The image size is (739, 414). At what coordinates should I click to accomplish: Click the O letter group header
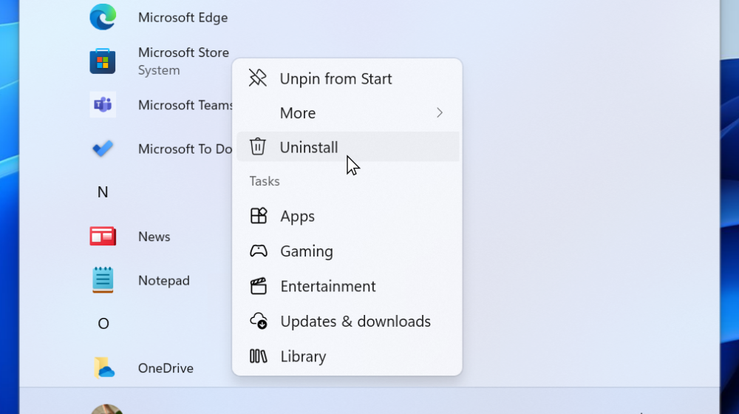tap(103, 324)
